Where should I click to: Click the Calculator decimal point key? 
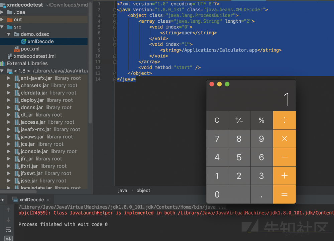click(x=261, y=194)
